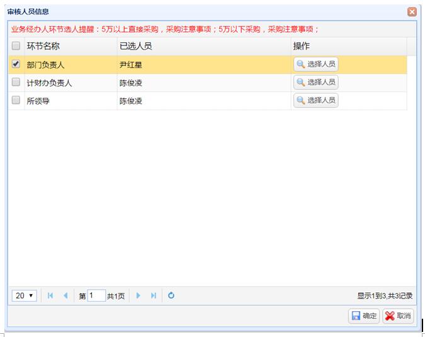Close the 审核人员信息 dialog

tap(412, 11)
